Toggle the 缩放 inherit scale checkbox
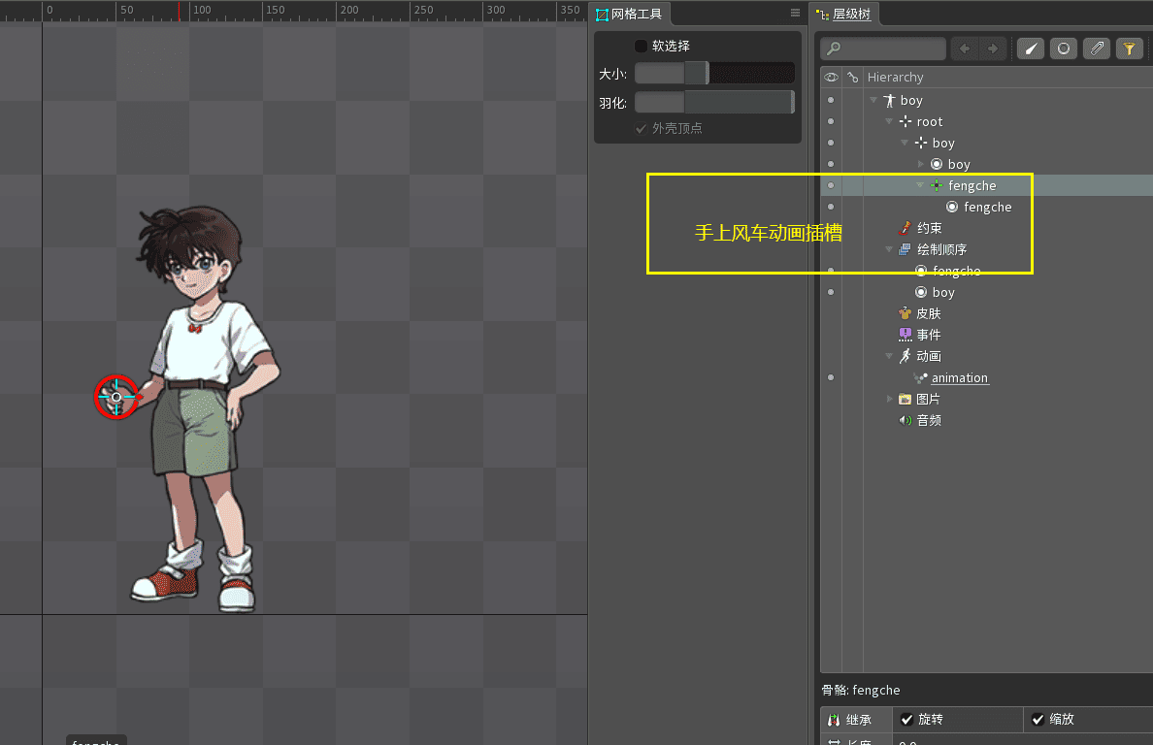The image size is (1153, 745). 1038,719
